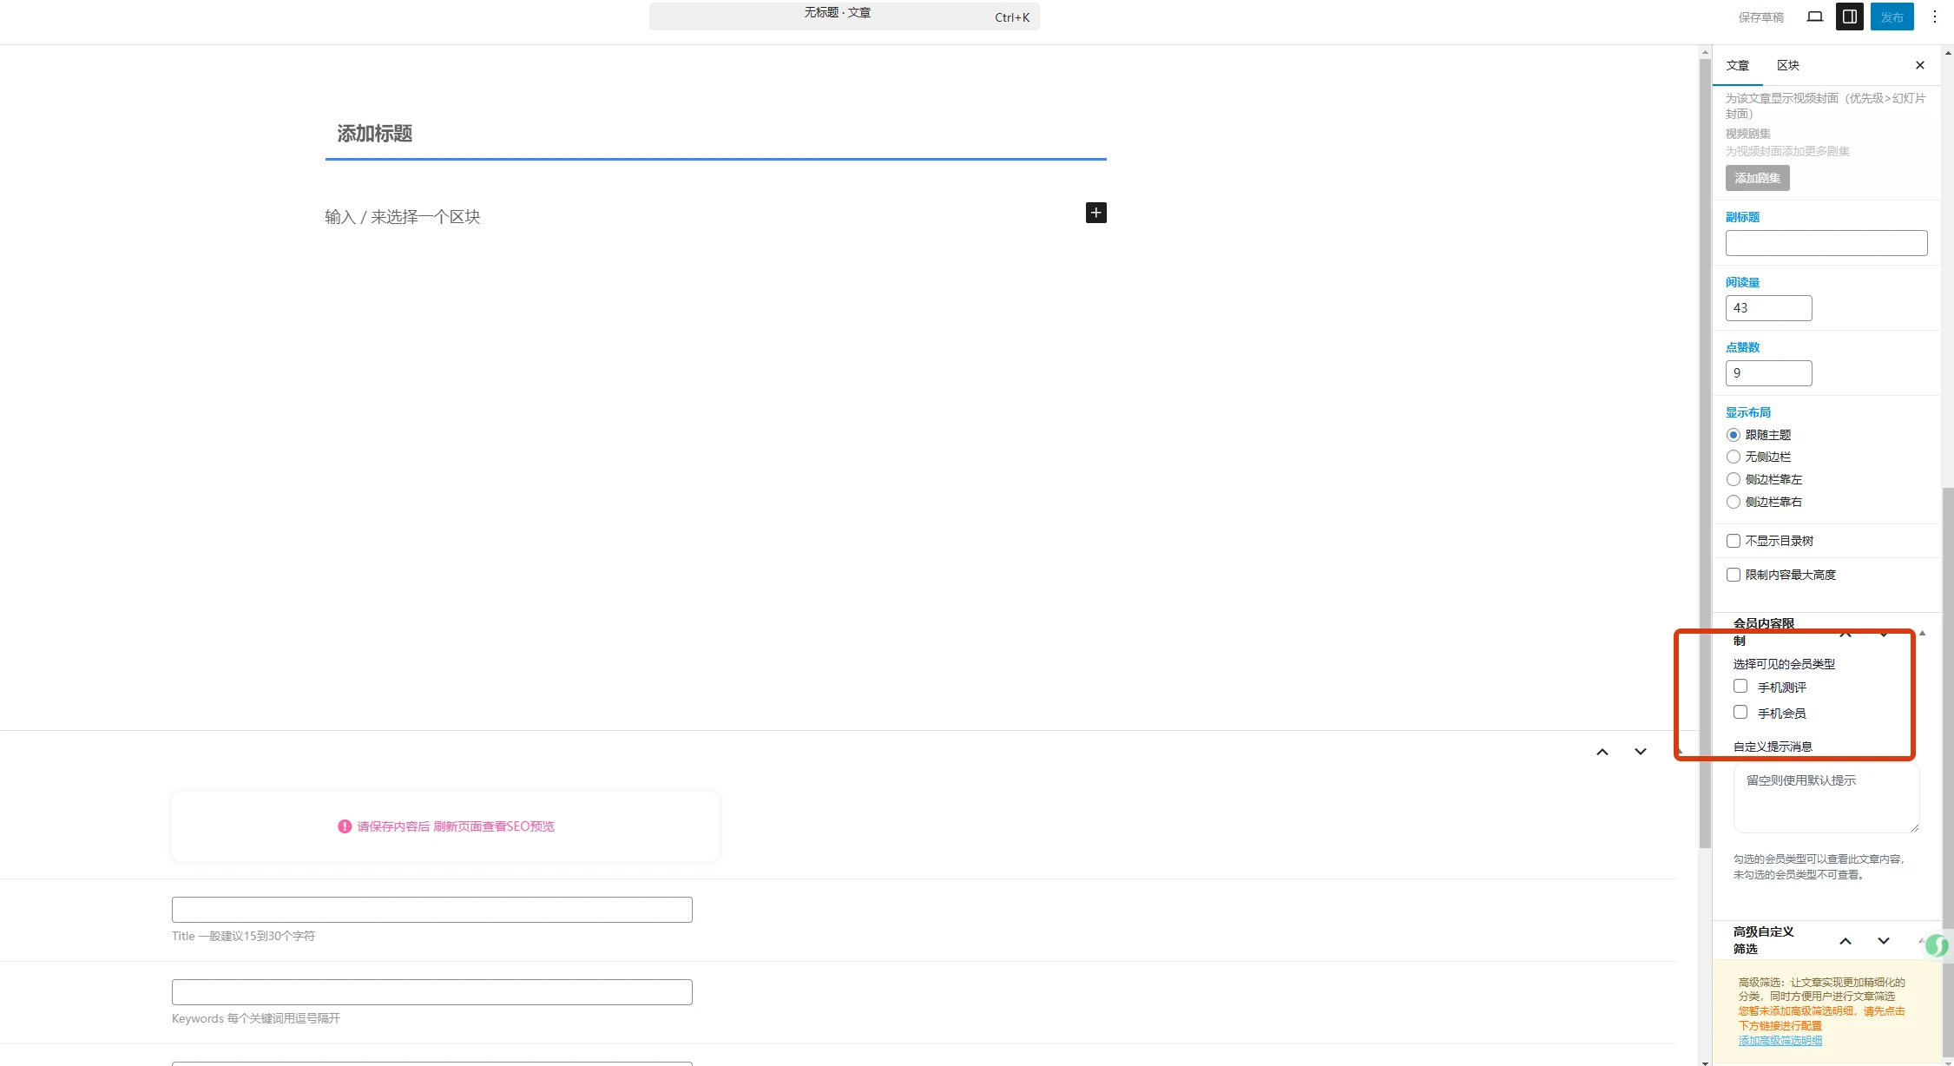Screen dimensions: 1954x1066
Task: Move 高级自定义筛选 panel up
Action: 1845,941
